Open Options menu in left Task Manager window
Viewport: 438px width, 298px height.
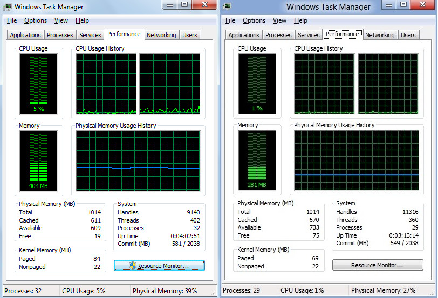click(x=36, y=20)
